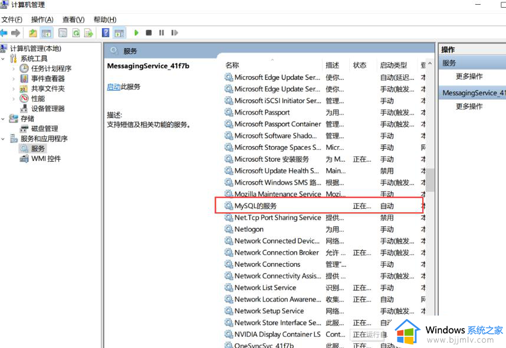Expand the 共享文件夹 node
Viewport: 506px width, 348px height.
(14, 89)
